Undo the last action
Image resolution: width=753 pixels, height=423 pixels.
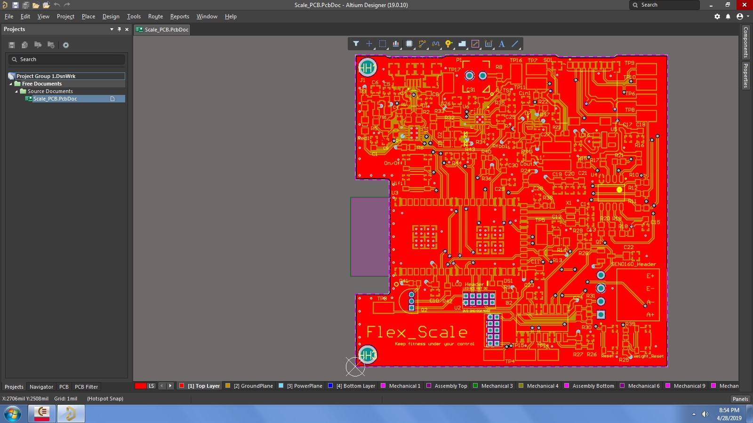click(x=57, y=5)
